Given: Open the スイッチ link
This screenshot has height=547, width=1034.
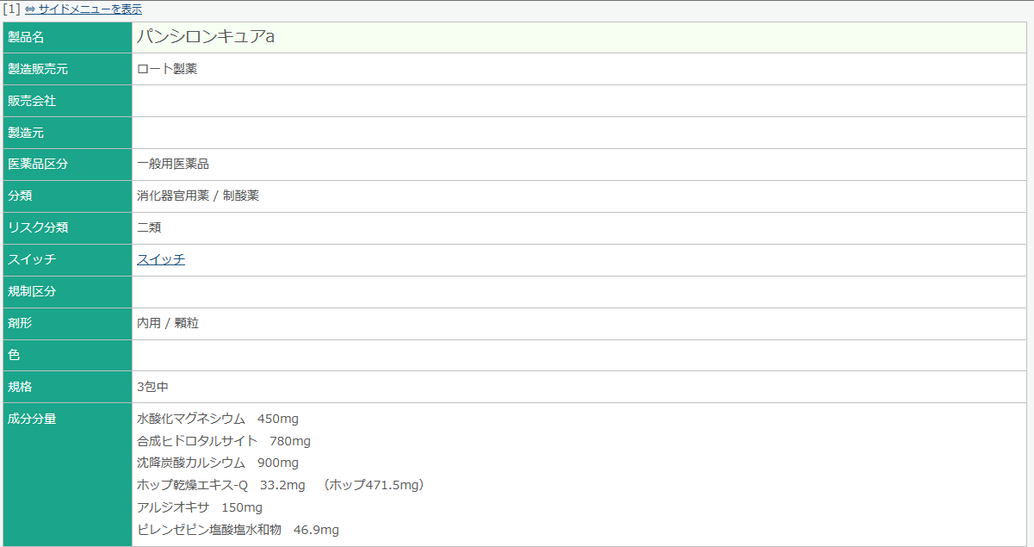Looking at the screenshot, I should (161, 259).
